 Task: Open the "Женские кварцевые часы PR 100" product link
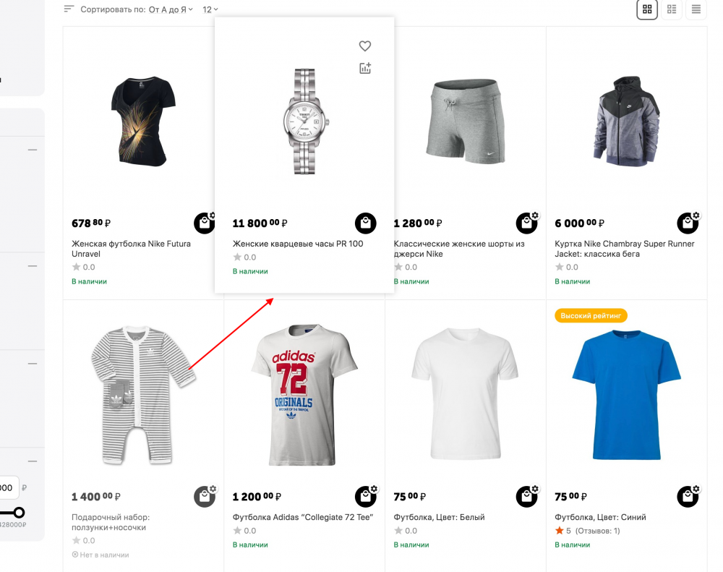(298, 244)
